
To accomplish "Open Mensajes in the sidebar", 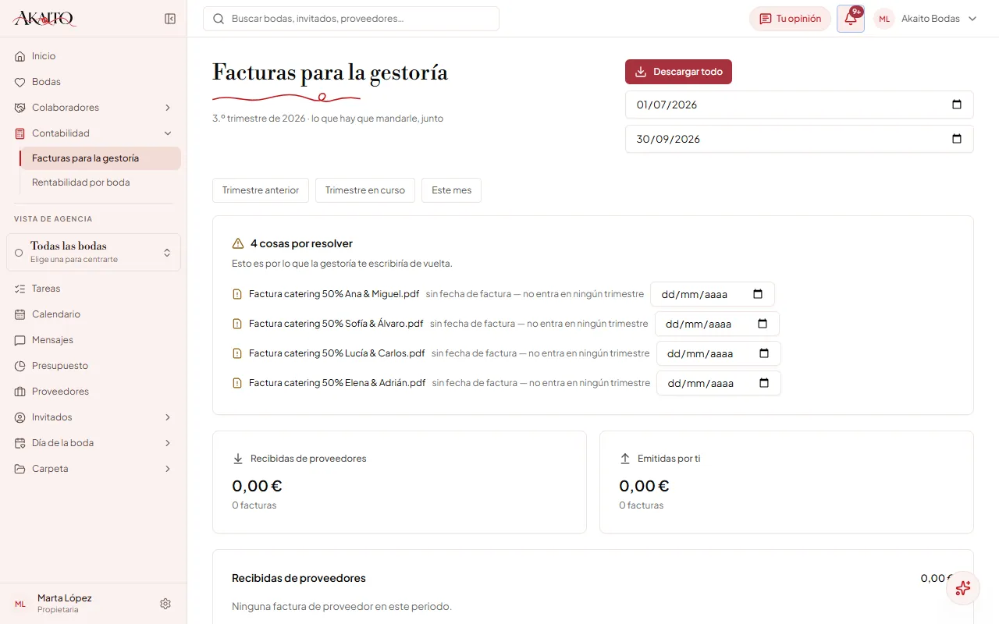I will [x=94, y=340].
